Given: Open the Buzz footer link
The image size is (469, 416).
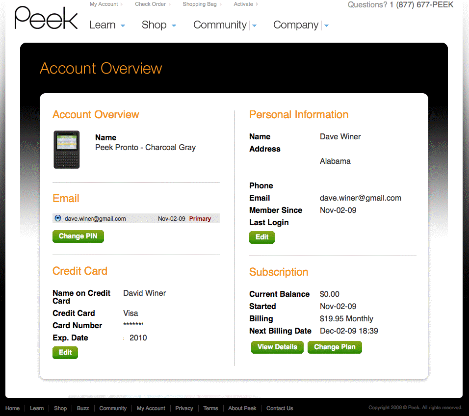Looking at the screenshot, I should click(x=83, y=408).
